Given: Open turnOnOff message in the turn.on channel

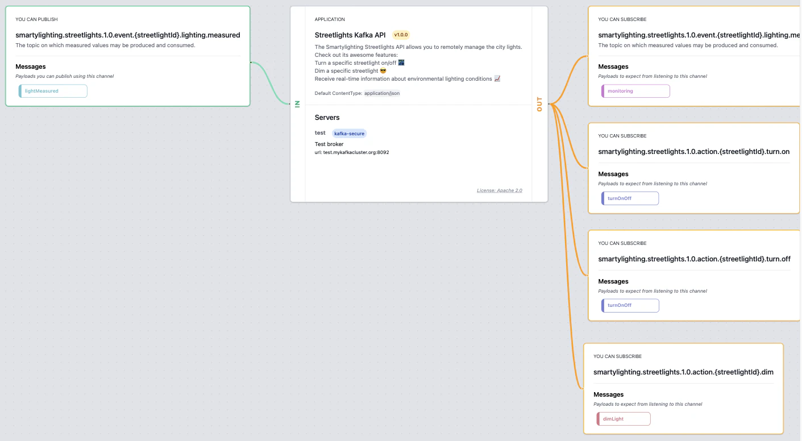Looking at the screenshot, I should pos(630,198).
